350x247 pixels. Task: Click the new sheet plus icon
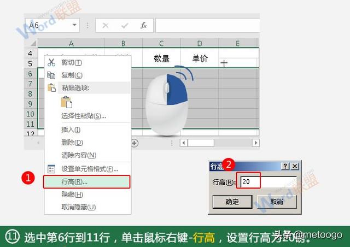coord(135,143)
